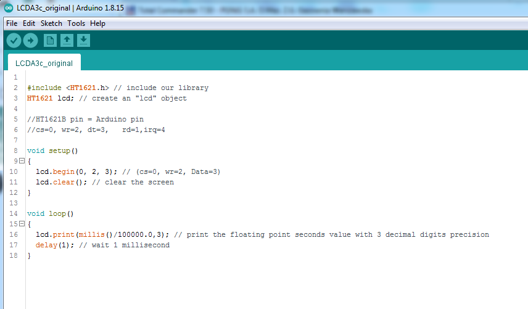Select the LCDA3c_original tab
The image size is (528, 309).
44,63
